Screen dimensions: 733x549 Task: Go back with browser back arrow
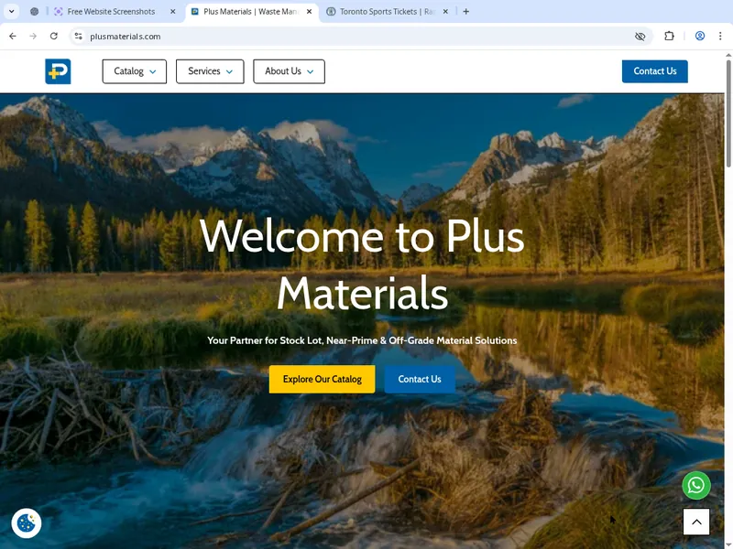coord(13,36)
